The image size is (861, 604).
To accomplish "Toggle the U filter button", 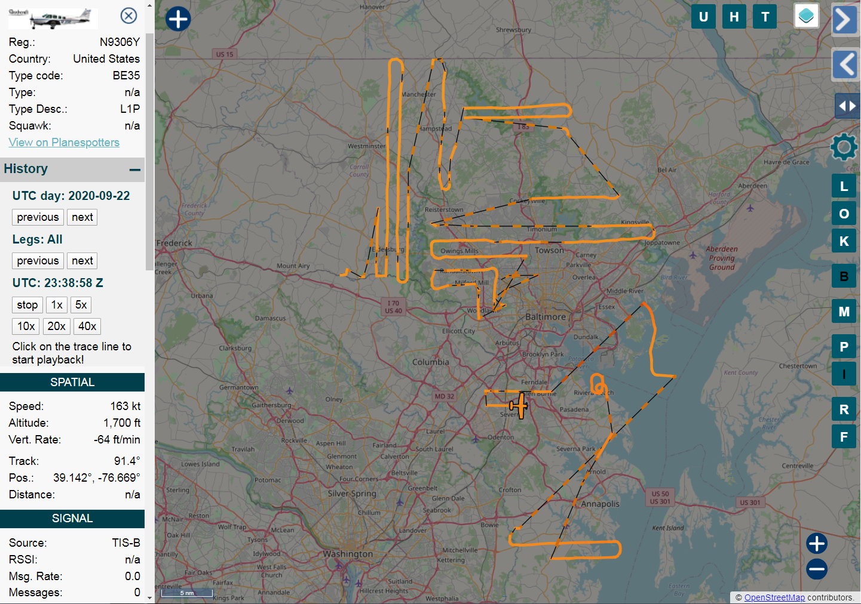I will [x=703, y=17].
